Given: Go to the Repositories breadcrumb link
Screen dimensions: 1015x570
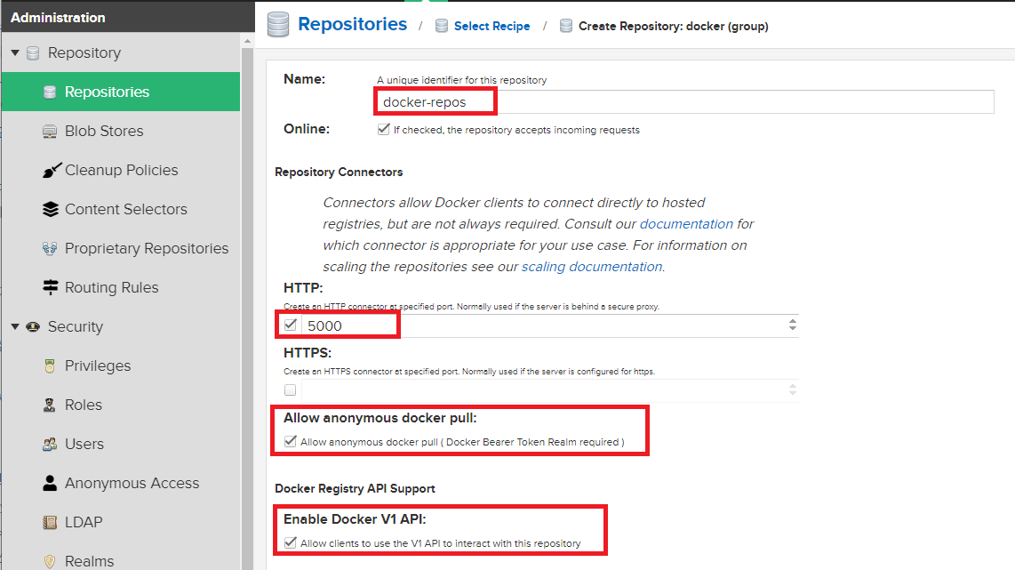Looking at the screenshot, I should (352, 24).
